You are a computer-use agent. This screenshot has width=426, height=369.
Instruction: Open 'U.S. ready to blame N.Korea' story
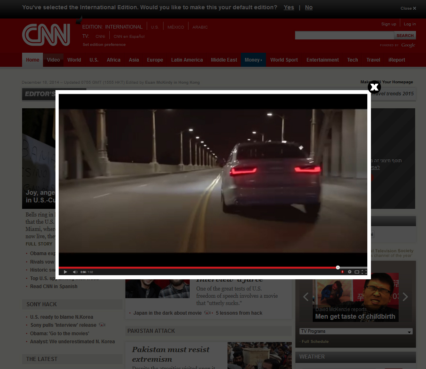point(61,317)
